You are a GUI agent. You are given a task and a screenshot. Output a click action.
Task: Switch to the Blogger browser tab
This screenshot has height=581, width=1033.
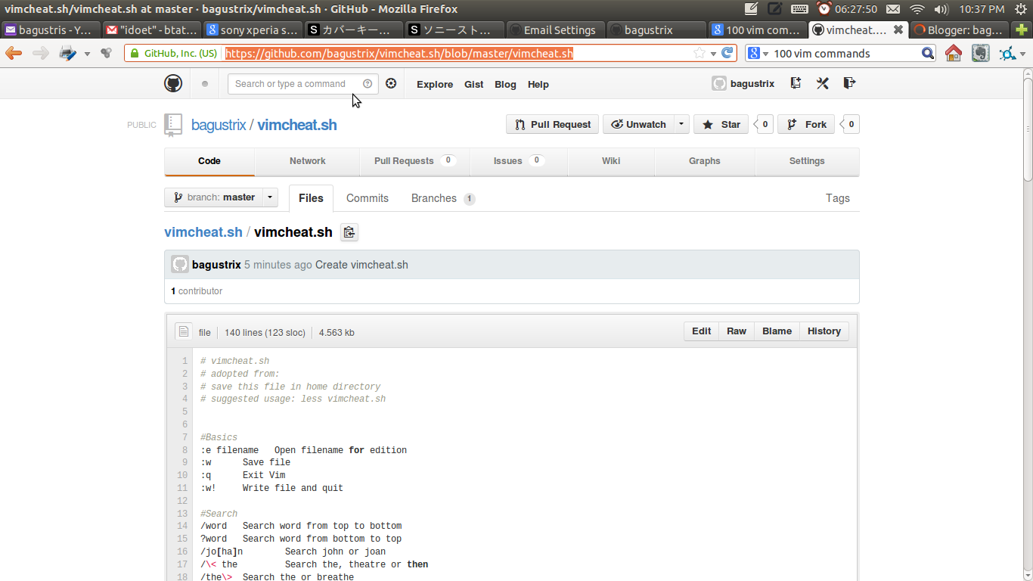point(958,30)
